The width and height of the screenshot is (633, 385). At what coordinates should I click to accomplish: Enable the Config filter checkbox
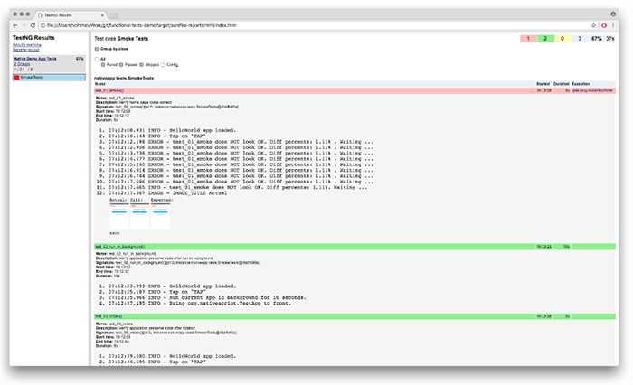click(163, 64)
